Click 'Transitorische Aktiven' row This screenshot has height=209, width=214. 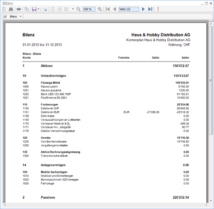106,156
